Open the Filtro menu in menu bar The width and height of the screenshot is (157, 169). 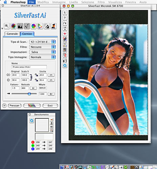click(x=101, y=2)
